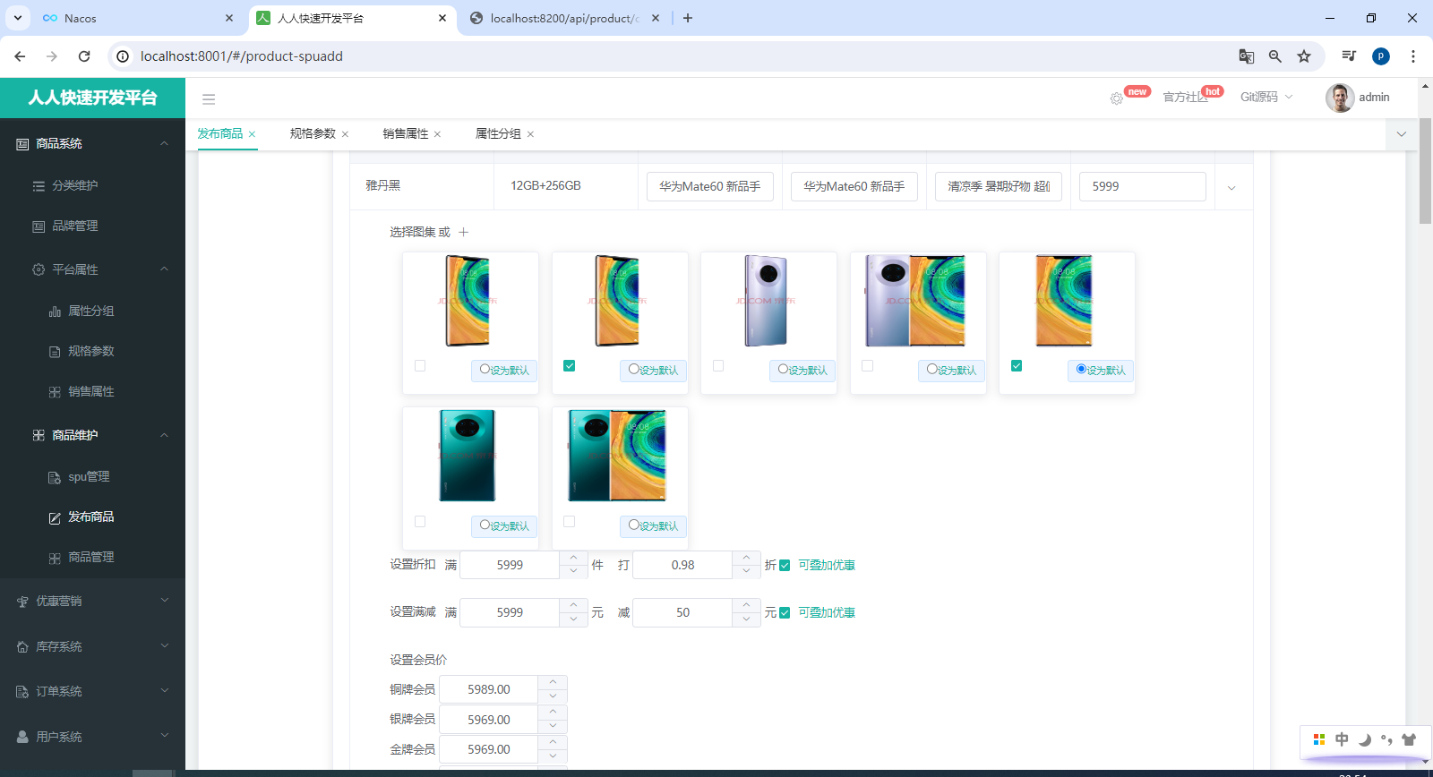
Task: Close the 规格参数 tab
Action: point(345,134)
